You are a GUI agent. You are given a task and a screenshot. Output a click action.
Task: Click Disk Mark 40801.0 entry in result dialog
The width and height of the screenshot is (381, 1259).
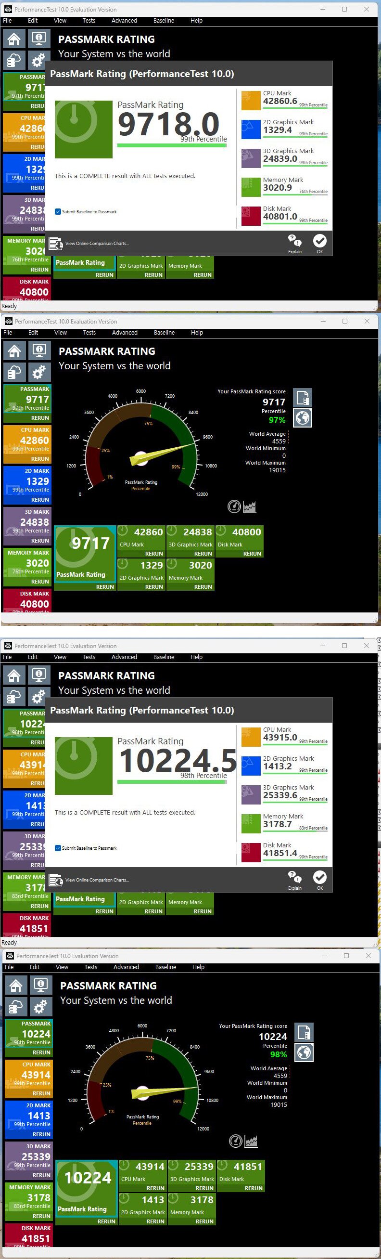tap(284, 216)
